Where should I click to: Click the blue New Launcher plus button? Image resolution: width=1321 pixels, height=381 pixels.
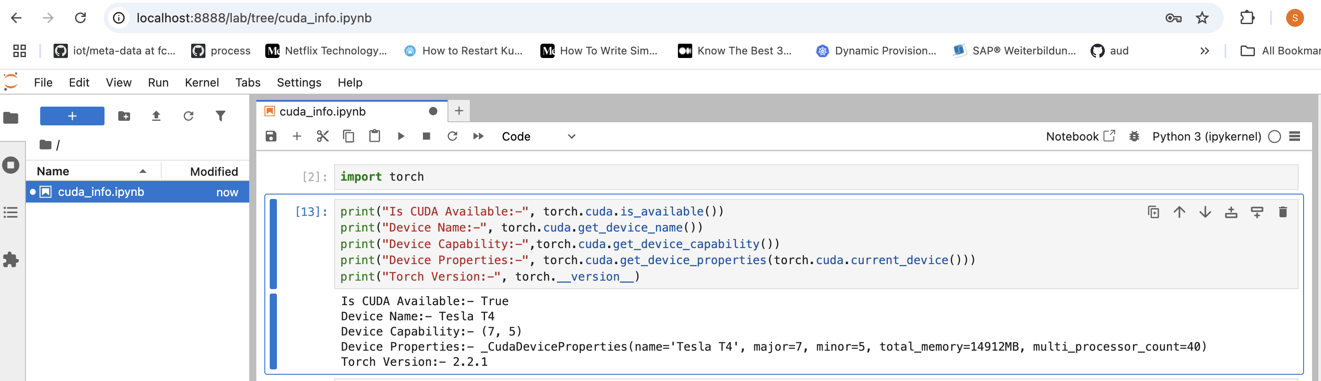tap(72, 116)
